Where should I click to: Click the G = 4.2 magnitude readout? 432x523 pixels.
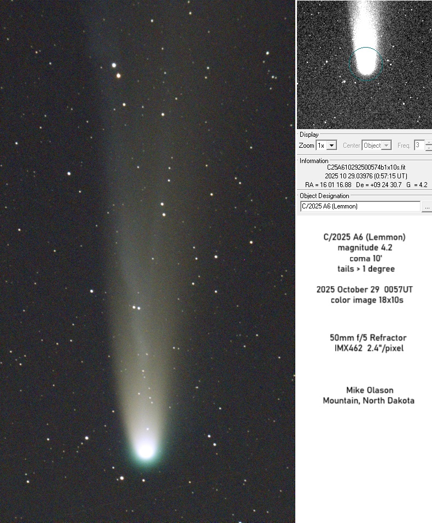(416, 185)
